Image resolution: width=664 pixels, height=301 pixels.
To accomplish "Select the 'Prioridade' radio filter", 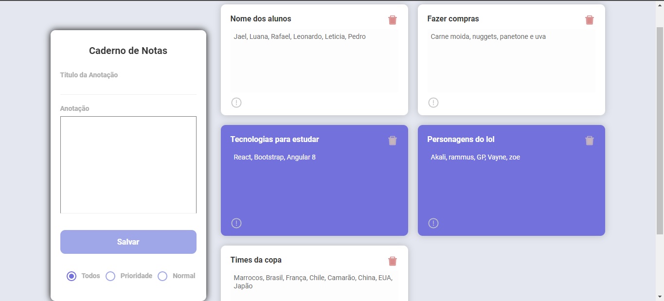I will click(110, 276).
